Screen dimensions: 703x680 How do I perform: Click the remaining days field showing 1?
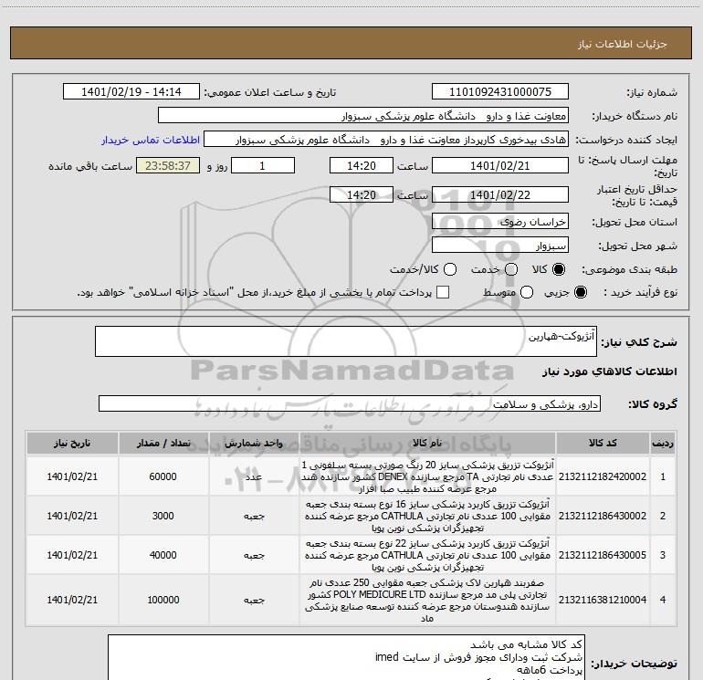pyautogui.click(x=263, y=165)
